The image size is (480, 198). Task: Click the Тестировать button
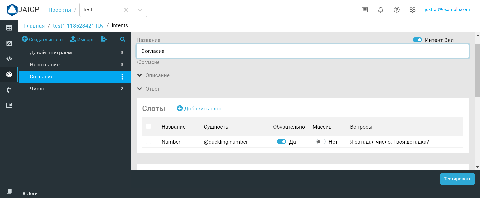[x=457, y=179]
